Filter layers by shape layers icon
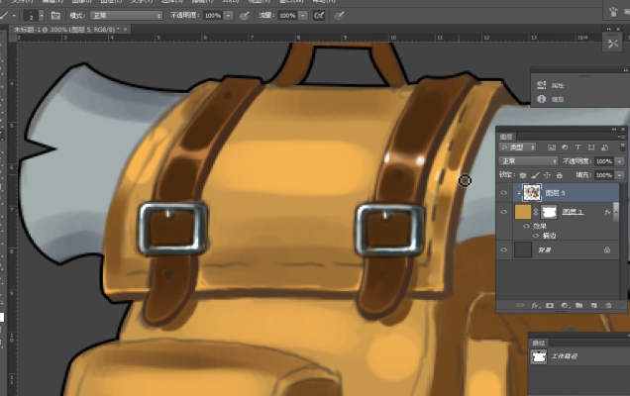Image resolution: width=630 pixels, height=396 pixels. pyautogui.click(x=591, y=148)
